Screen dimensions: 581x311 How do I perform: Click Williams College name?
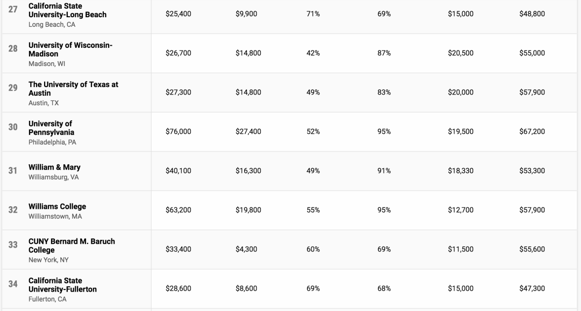[57, 206]
